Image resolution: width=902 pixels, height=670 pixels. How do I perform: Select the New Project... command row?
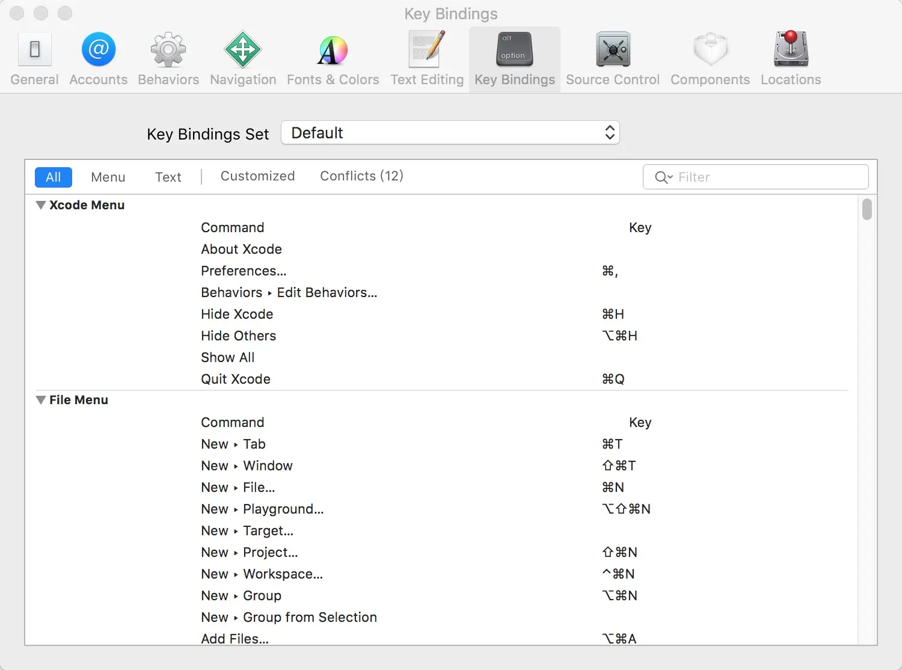coord(442,552)
